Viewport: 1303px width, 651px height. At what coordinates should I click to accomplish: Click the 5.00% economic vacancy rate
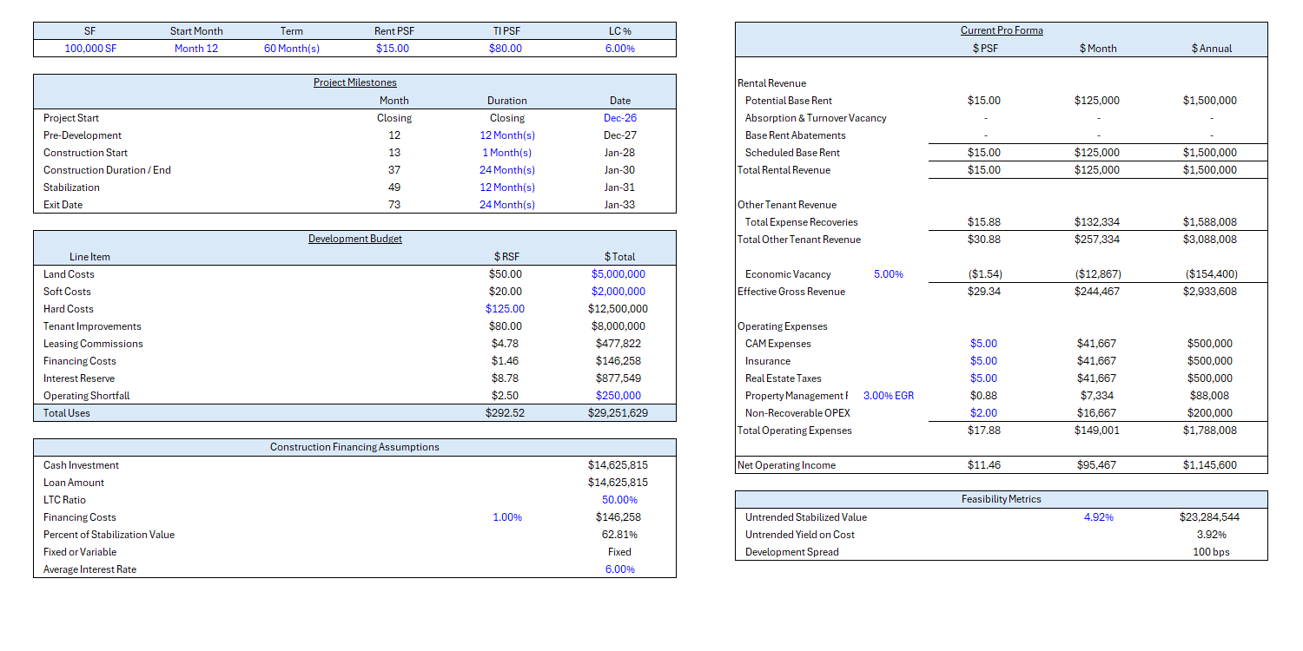(889, 274)
